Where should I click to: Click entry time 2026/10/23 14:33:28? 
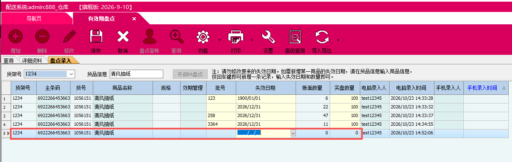411,99
